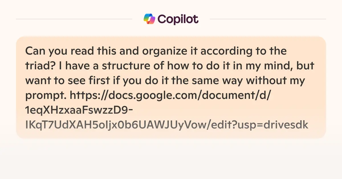Click the word "according" in the message
The width and height of the screenshot is (342, 179).
(x=205, y=51)
